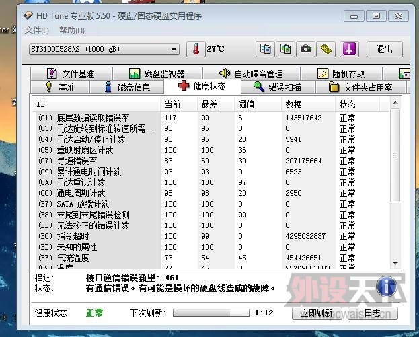Switch to the 磁盘信息 tab
This screenshot has height=337, width=419.
pyautogui.click(x=127, y=87)
